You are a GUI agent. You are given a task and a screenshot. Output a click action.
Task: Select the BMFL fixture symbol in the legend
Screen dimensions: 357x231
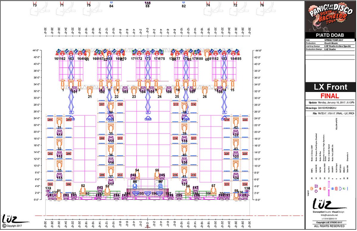(311, 189)
